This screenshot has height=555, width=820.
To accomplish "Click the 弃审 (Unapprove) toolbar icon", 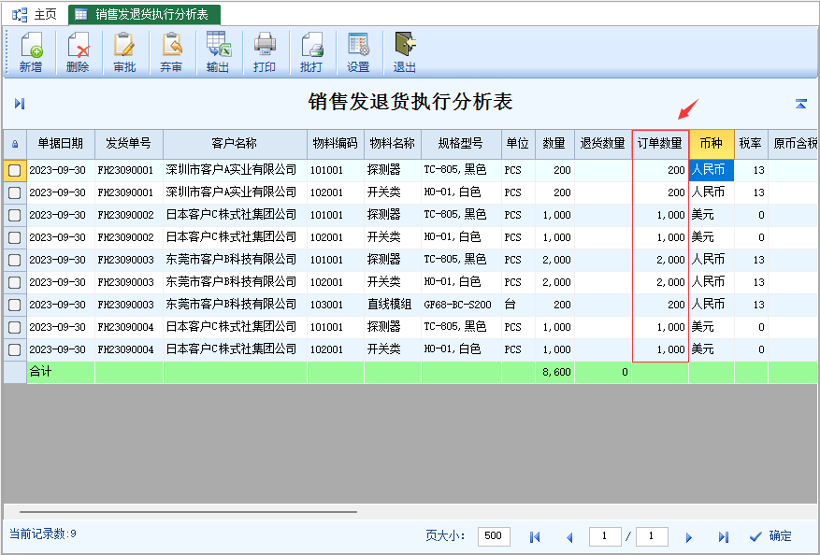I will tap(171, 51).
